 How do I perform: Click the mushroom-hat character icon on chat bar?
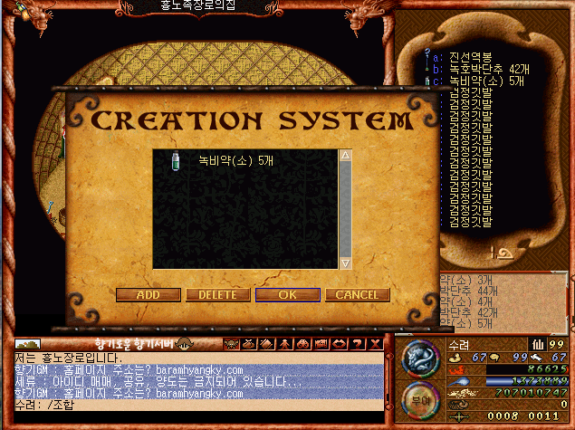pyautogui.click(x=184, y=344)
